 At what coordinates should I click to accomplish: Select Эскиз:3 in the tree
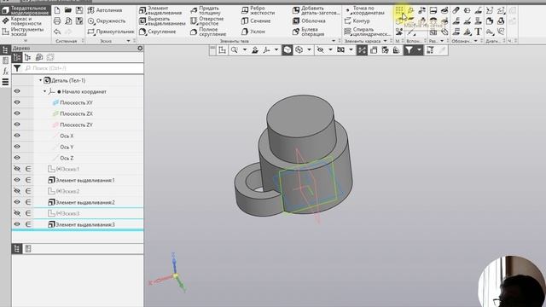click(68, 213)
